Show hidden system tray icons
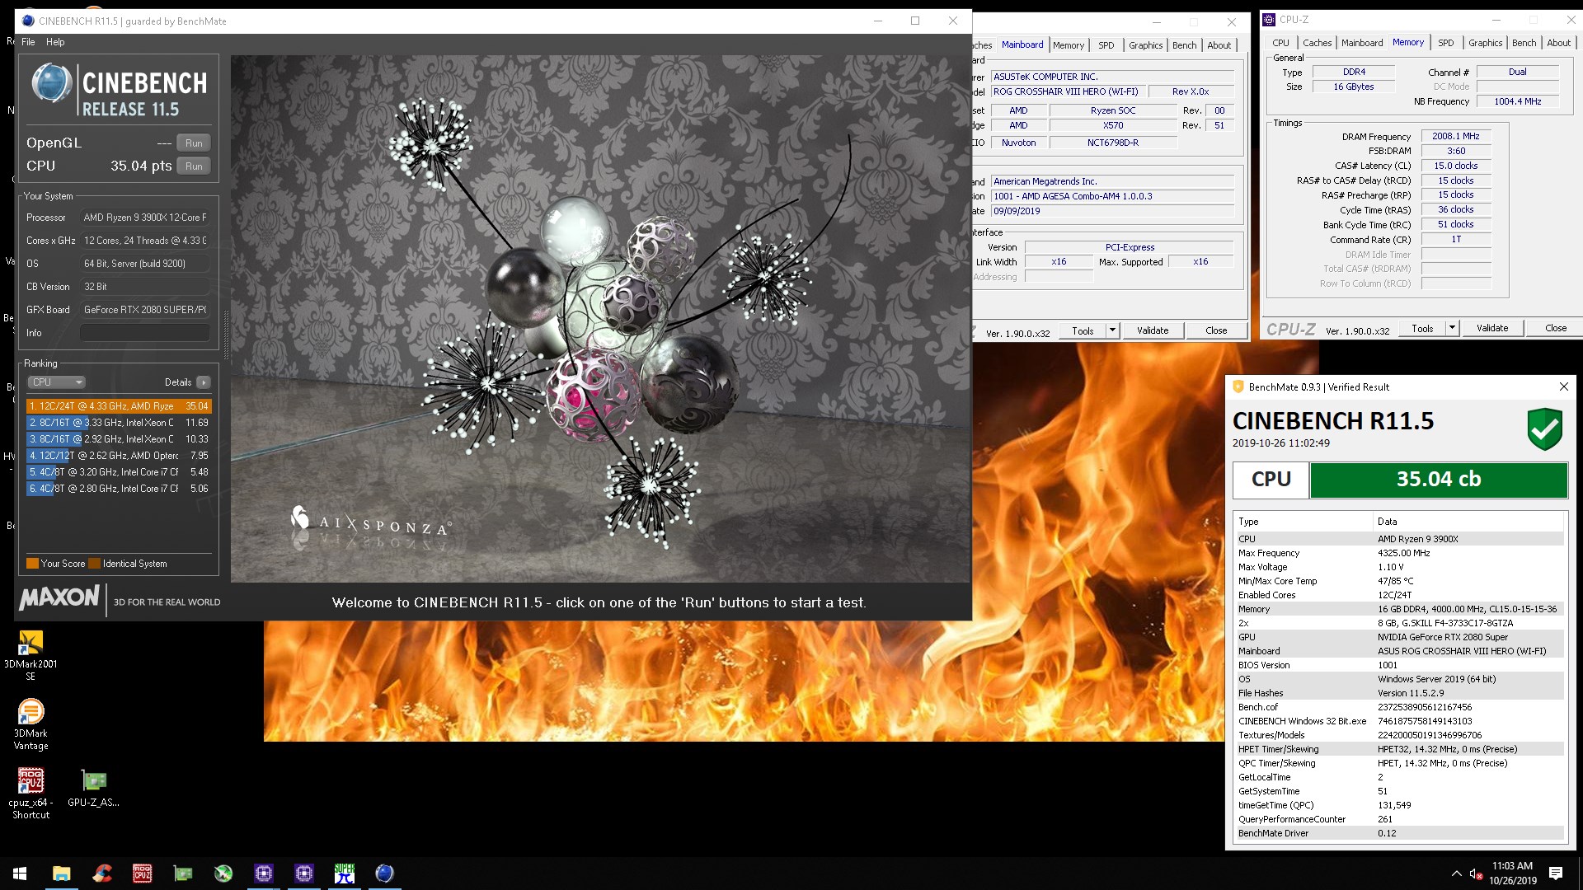This screenshot has width=1583, height=890. [x=1456, y=874]
